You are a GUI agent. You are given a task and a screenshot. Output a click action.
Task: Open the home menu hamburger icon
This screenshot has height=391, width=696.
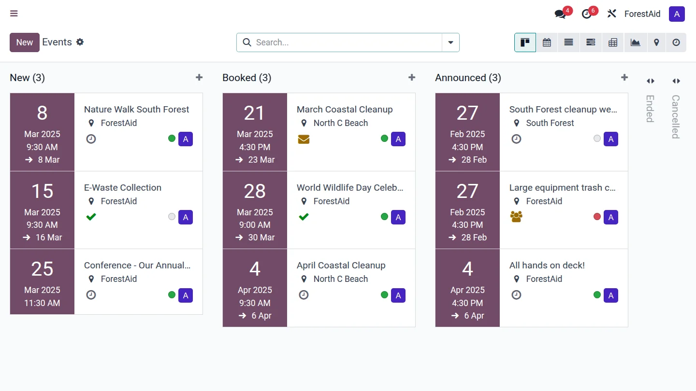click(14, 14)
